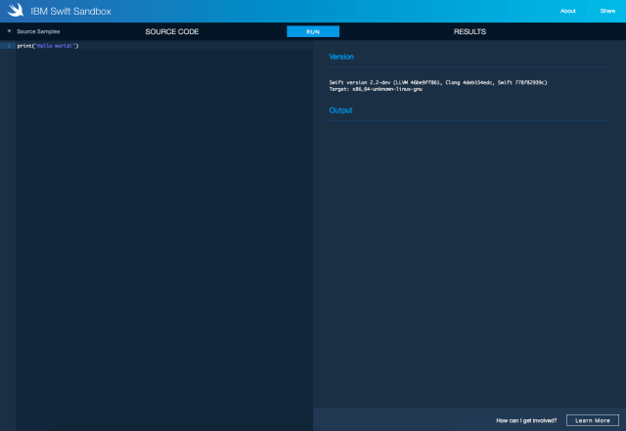Viewport: 626px width, 431px height.
Task: Expand the Source Samples triangle arrow
Action: 9,31
